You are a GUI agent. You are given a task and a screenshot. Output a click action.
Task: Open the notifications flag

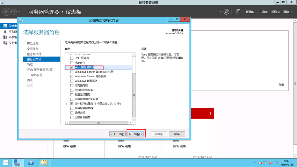click(238, 12)
